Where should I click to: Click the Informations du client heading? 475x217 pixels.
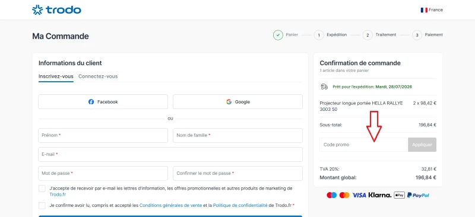point(70,63)
